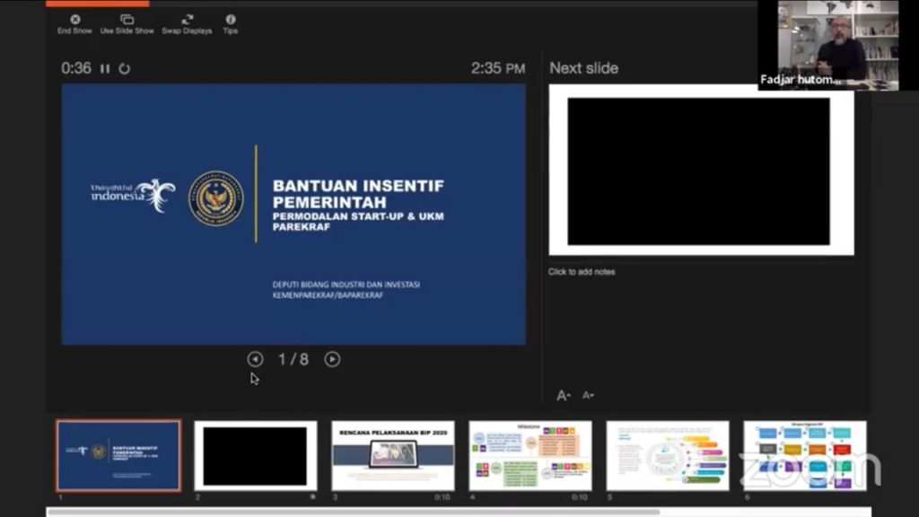Decrease notes font size
This screenshot has height=517, width=919.
pyautogui.click(x=588, y=395)
